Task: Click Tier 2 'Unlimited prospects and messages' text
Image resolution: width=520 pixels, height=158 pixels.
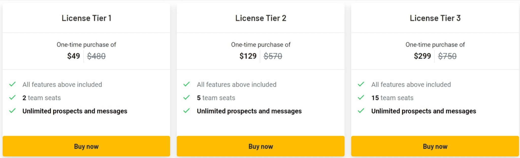Action: pos(249,111)
